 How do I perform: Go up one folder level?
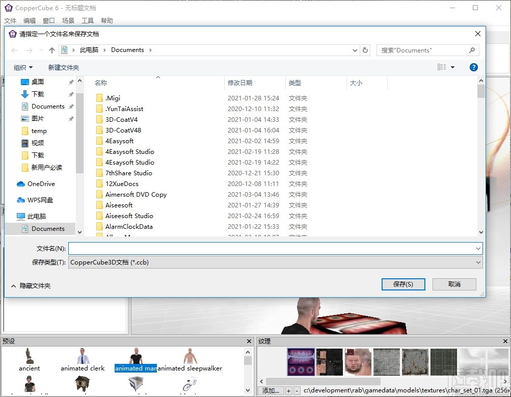(52, 50)
